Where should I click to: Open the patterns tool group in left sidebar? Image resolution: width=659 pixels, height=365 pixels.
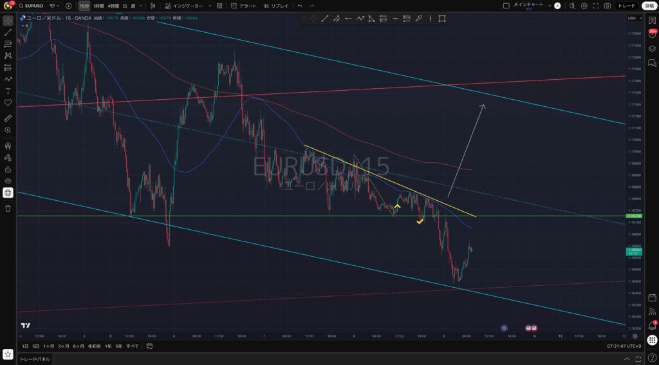[8, 55]
